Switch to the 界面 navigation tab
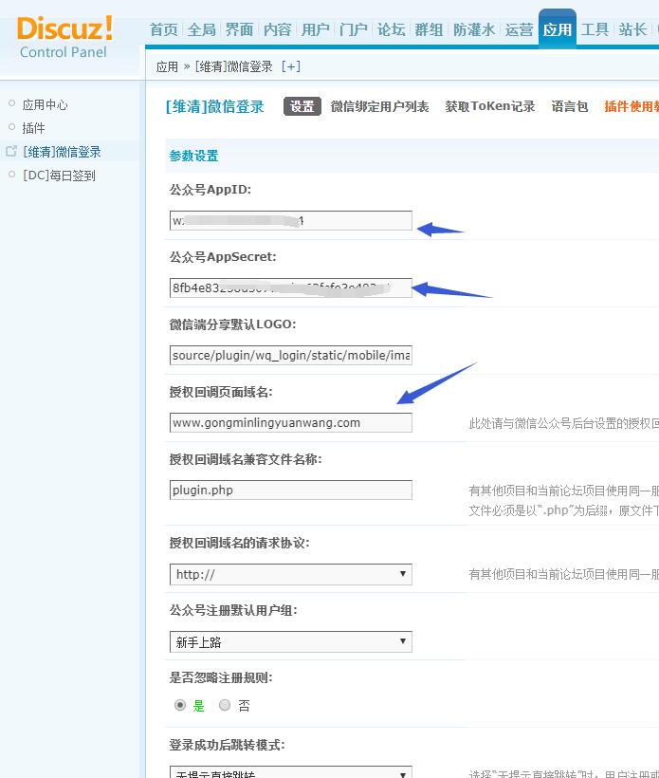The height and width of the screenshot is (778, 659). (240, 29)
